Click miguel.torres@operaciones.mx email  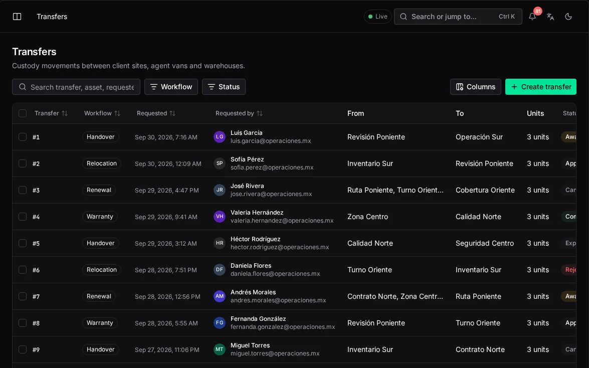275,353
